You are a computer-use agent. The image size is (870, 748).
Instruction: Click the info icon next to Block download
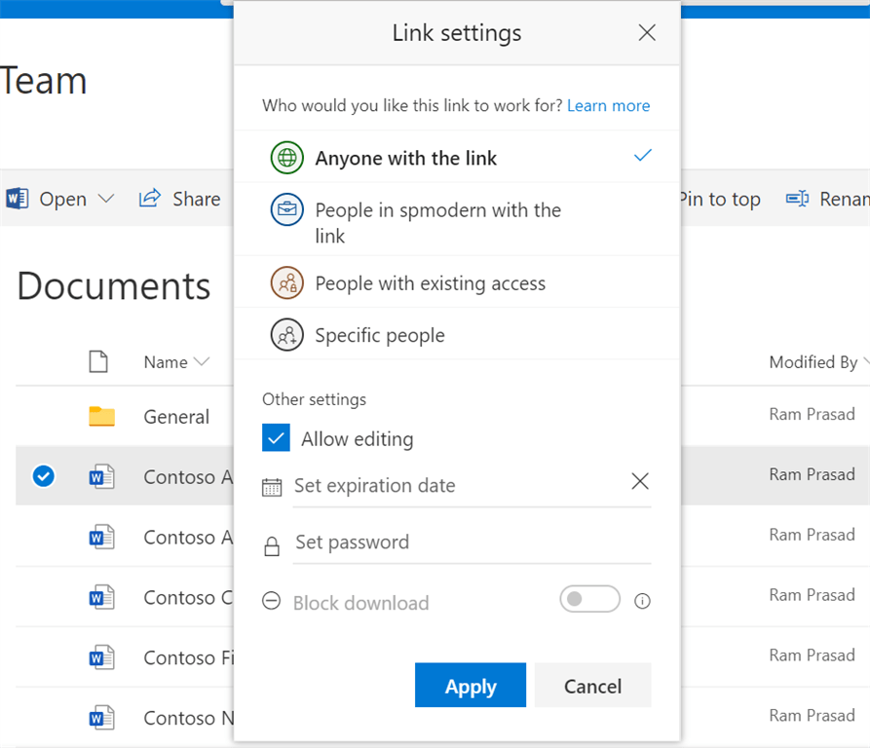coord(642,601)
